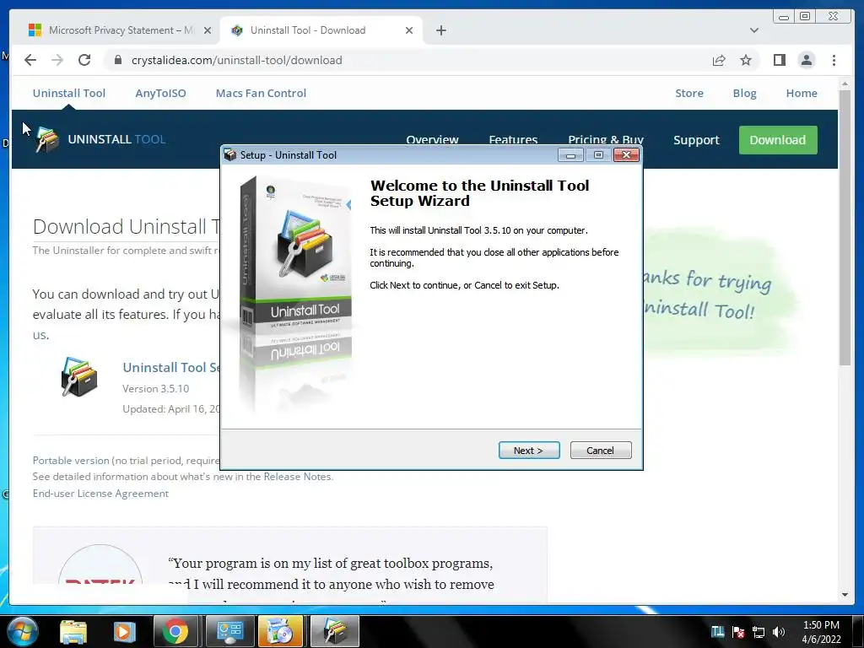This screenshot has width=864, height=648.
Task: Open Uninstall Tool in top navigation
Action: 69,93
